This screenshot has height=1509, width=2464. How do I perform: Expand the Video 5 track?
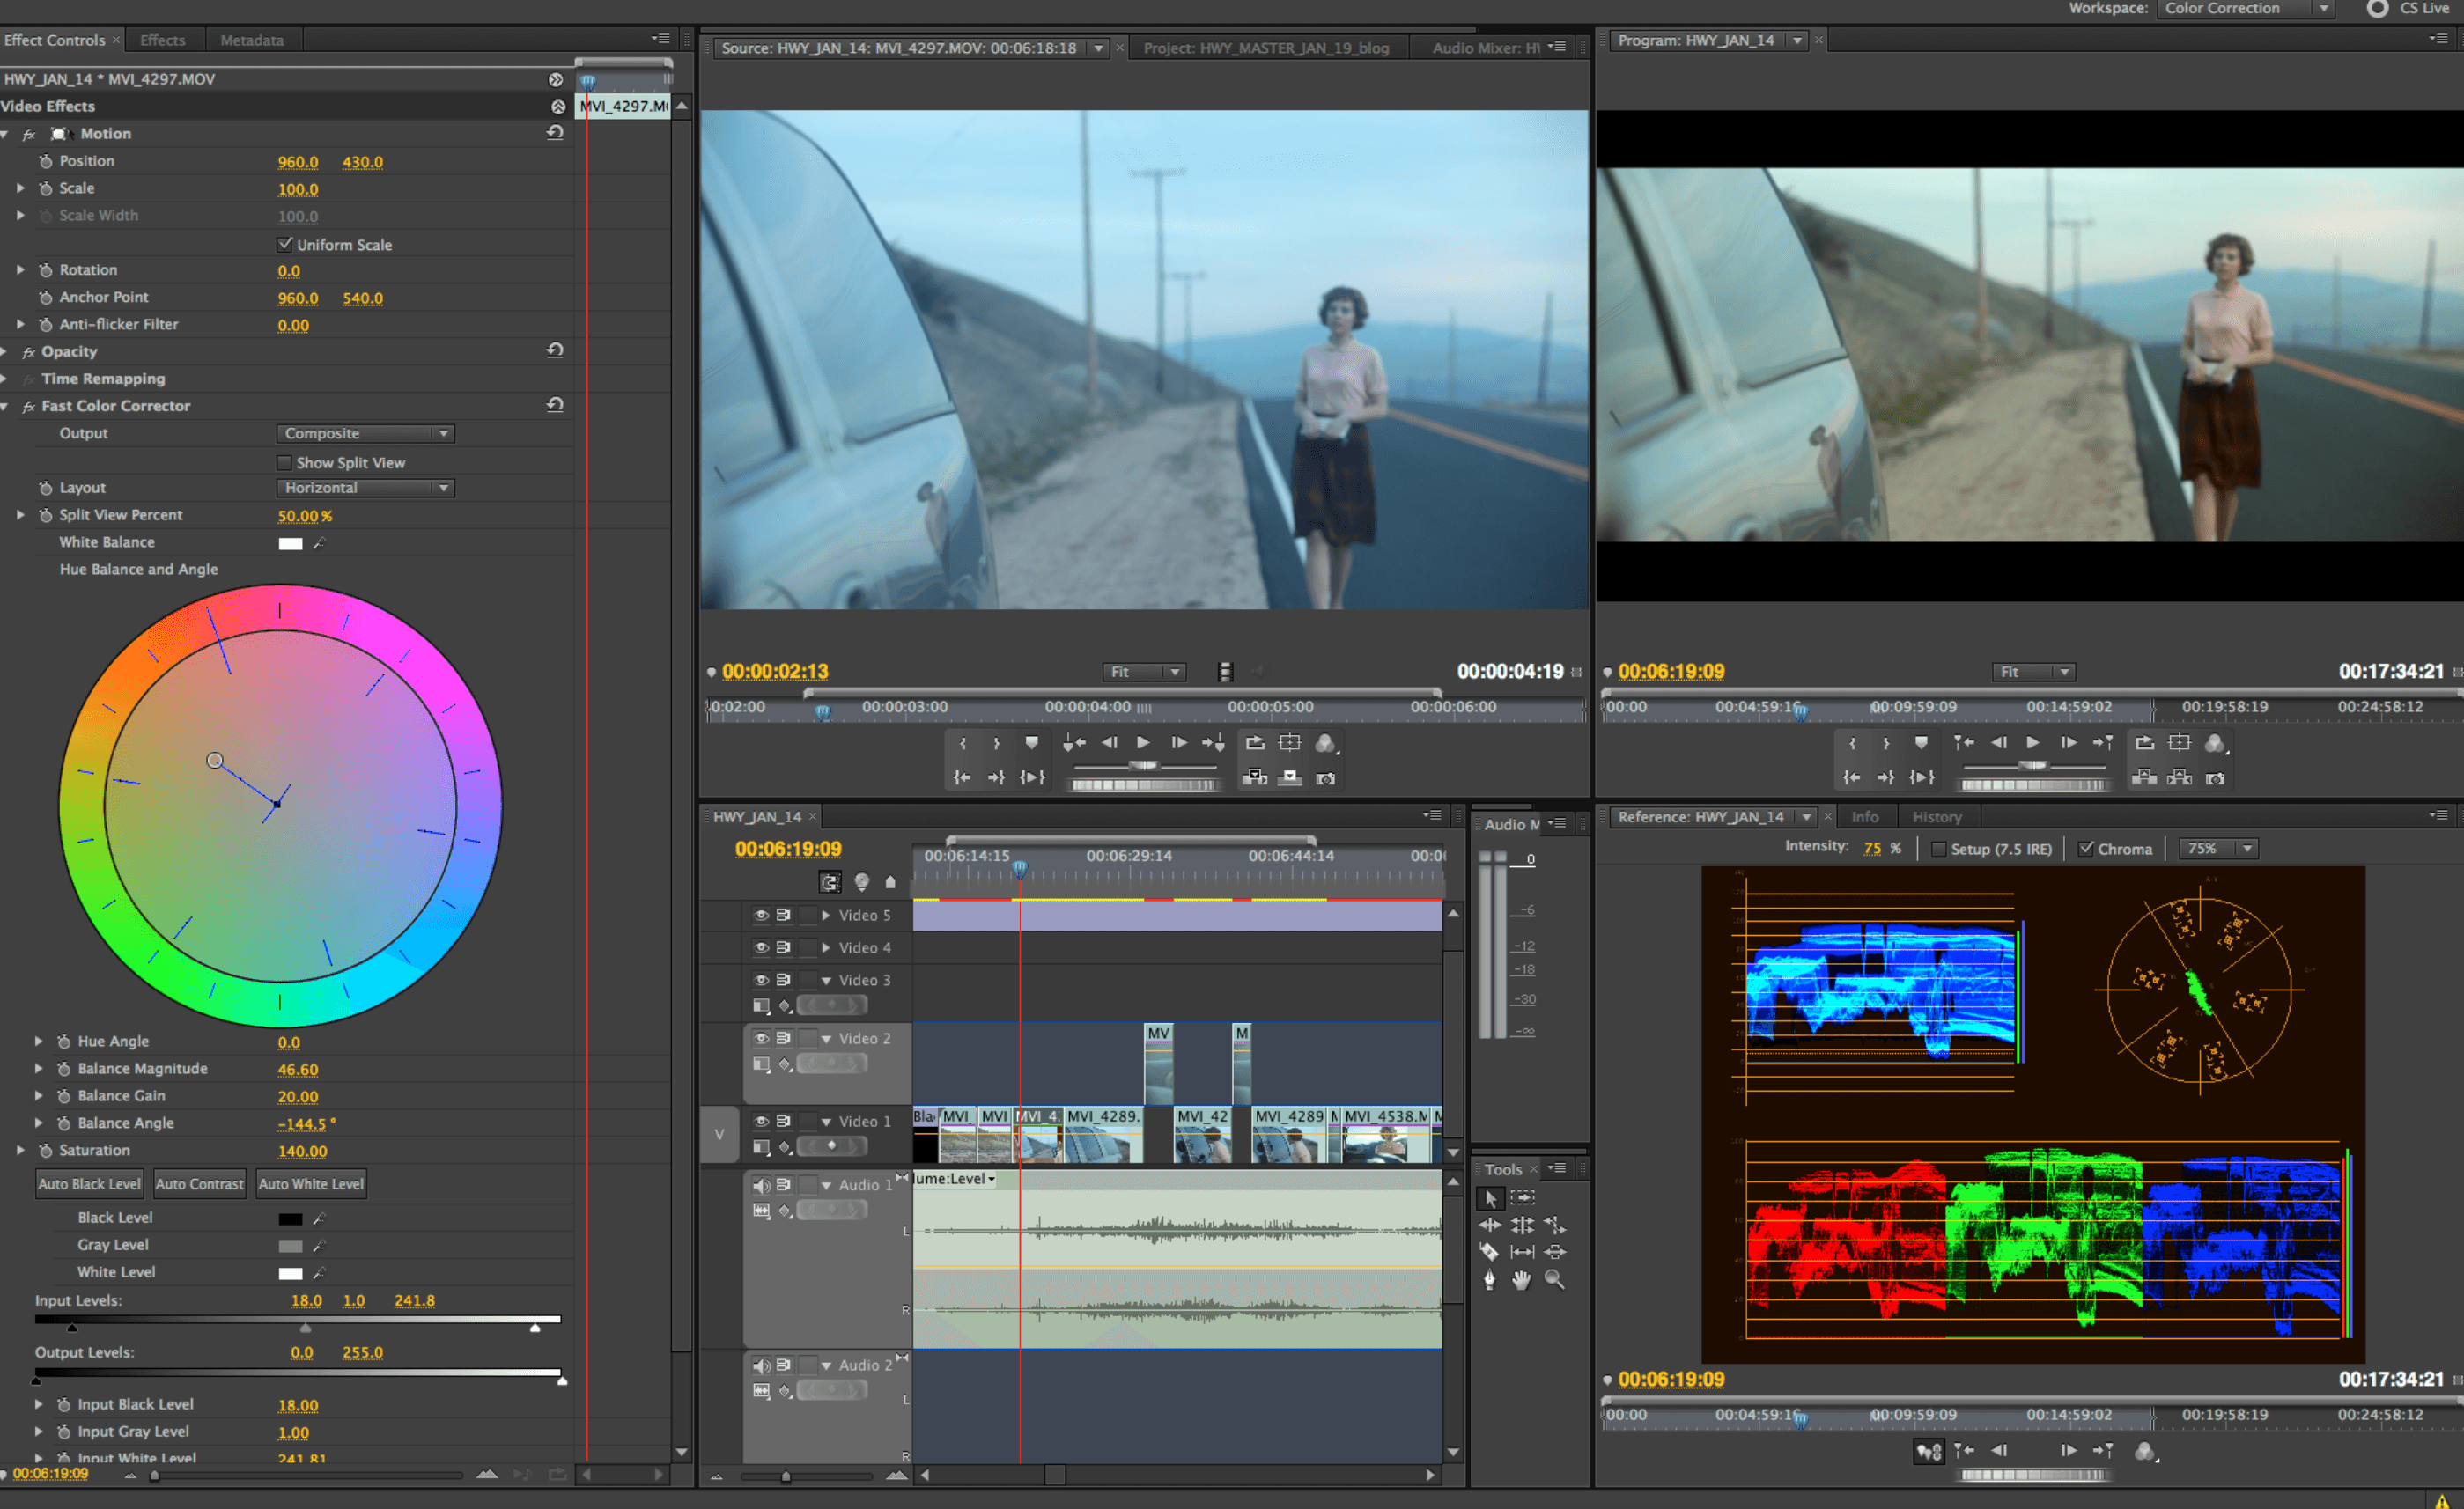pyautogui.click(x=826, y=915)
